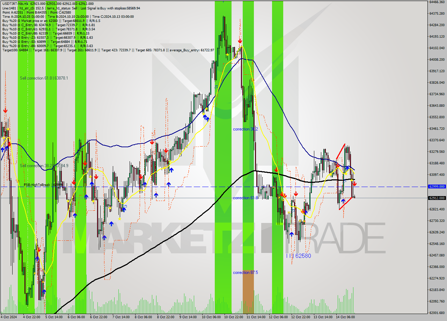Click the 63552.800 price axis label
This screenshot has height=321, width=447.
(437, 117)
